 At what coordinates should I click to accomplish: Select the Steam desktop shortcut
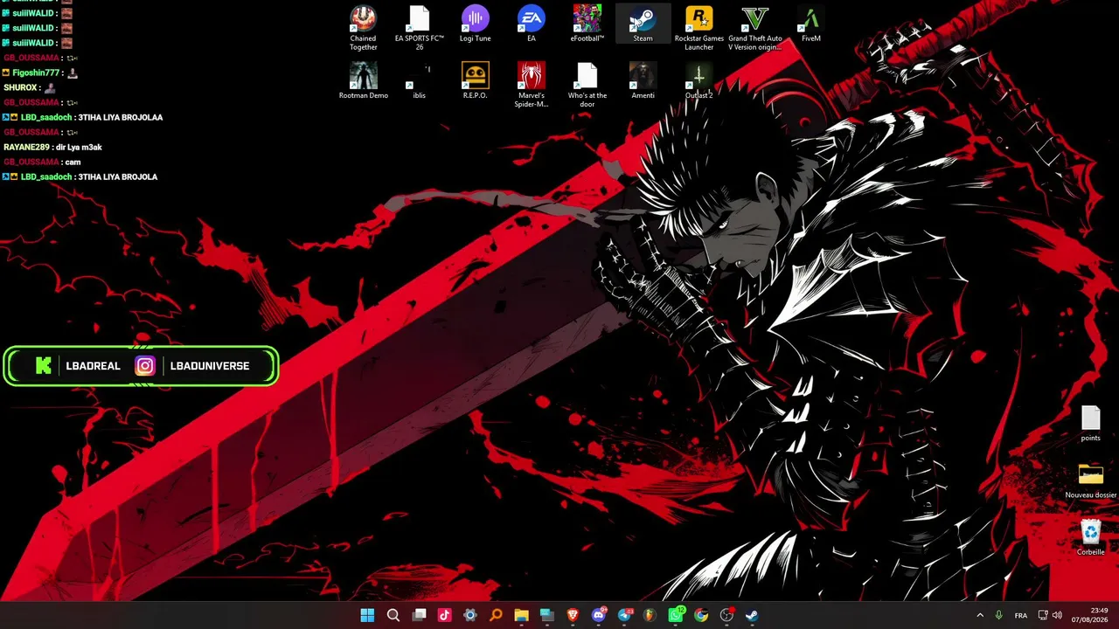[643, 24]
